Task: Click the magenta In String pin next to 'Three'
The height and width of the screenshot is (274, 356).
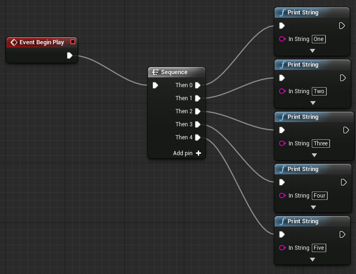Action: pos(282,144)
